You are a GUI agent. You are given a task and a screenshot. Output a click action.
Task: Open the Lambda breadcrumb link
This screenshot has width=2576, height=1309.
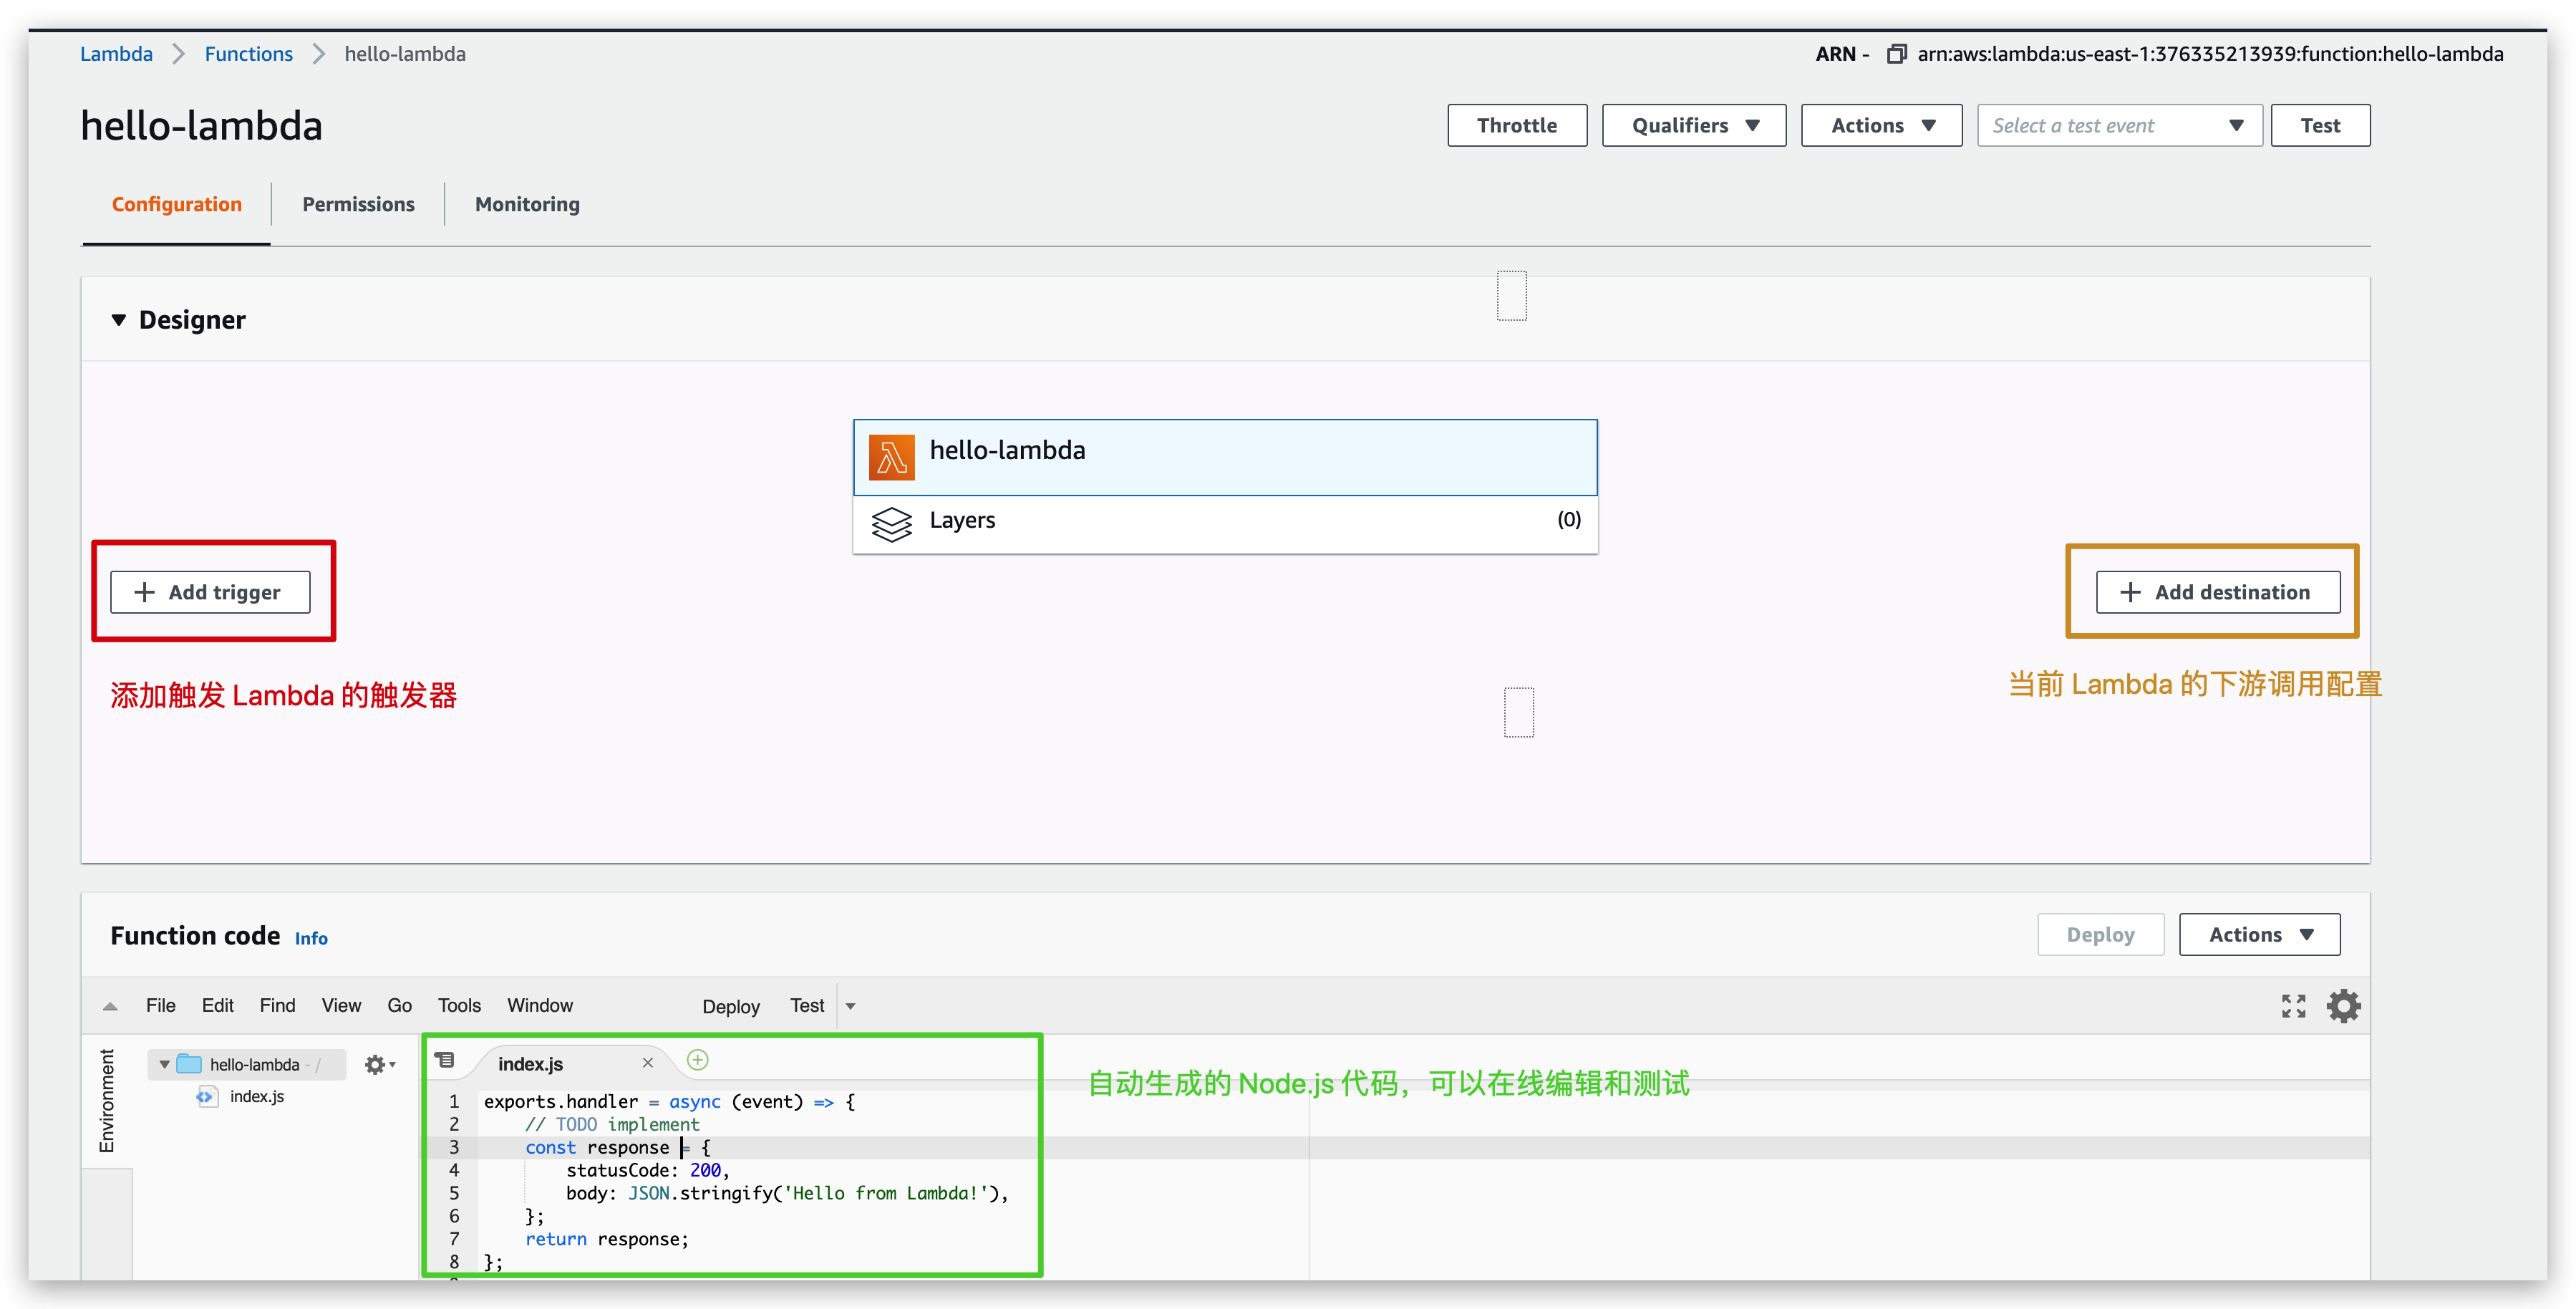coord(116,54)
